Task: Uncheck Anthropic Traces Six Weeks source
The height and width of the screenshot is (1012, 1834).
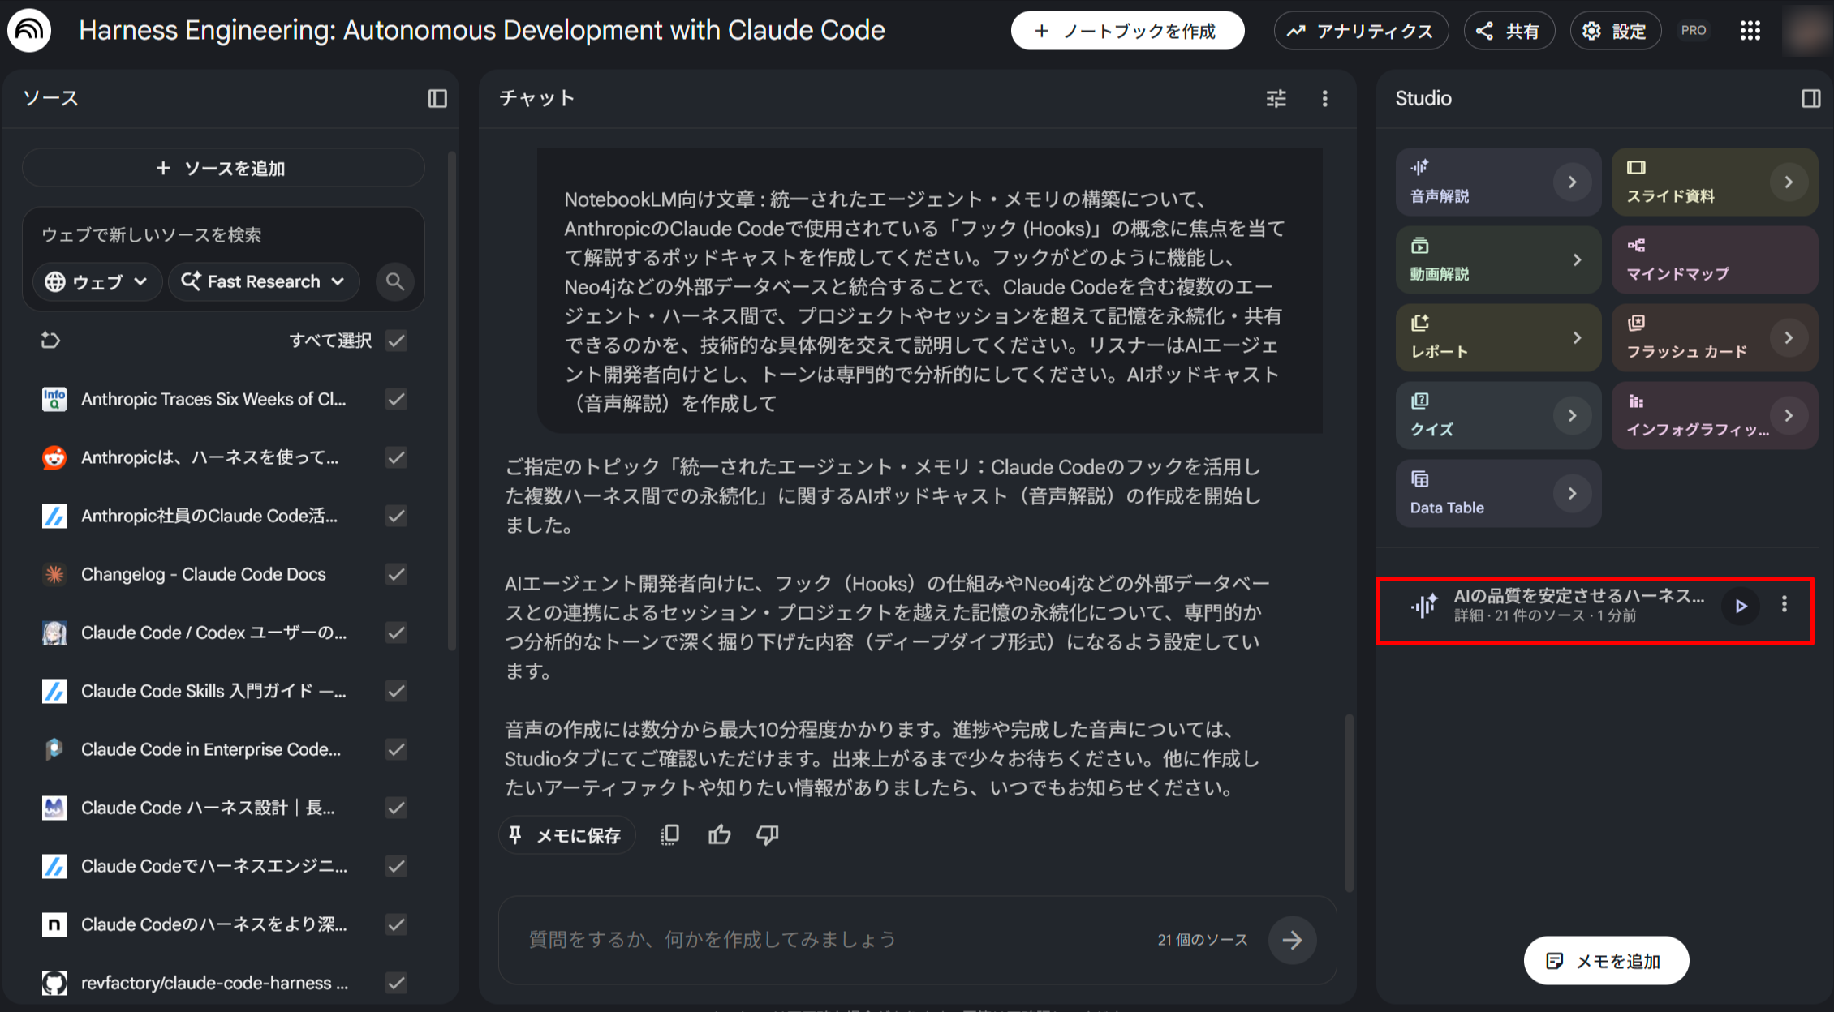Action: [396, 399]
